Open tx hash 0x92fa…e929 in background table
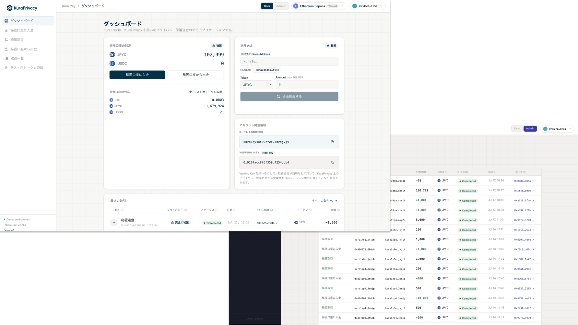Viewport: 578px width, 325px height. pyautogui.click(x=524, y=318)
